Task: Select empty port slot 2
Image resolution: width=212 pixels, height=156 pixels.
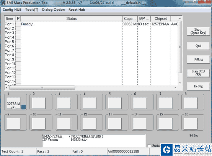Action: tap(39, 103)
